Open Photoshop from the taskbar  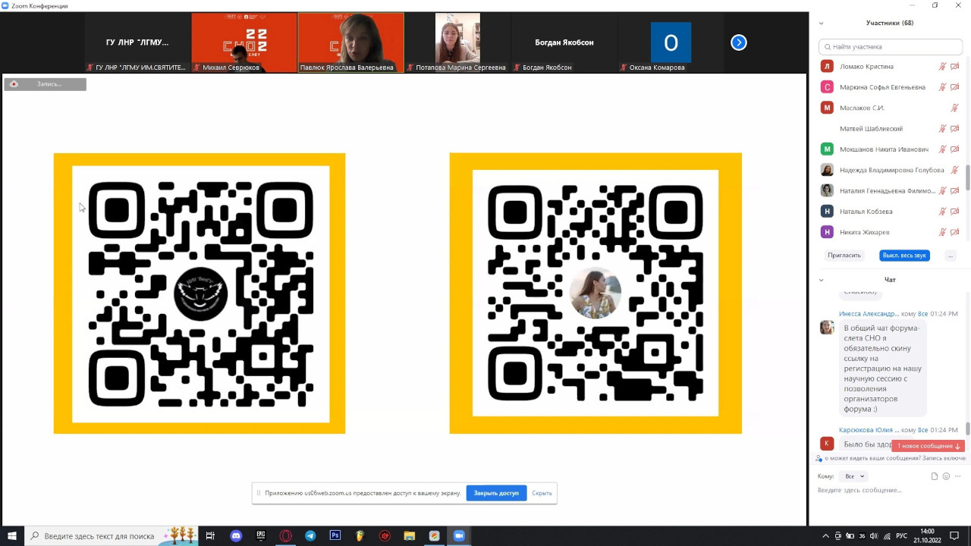(335, 536)
